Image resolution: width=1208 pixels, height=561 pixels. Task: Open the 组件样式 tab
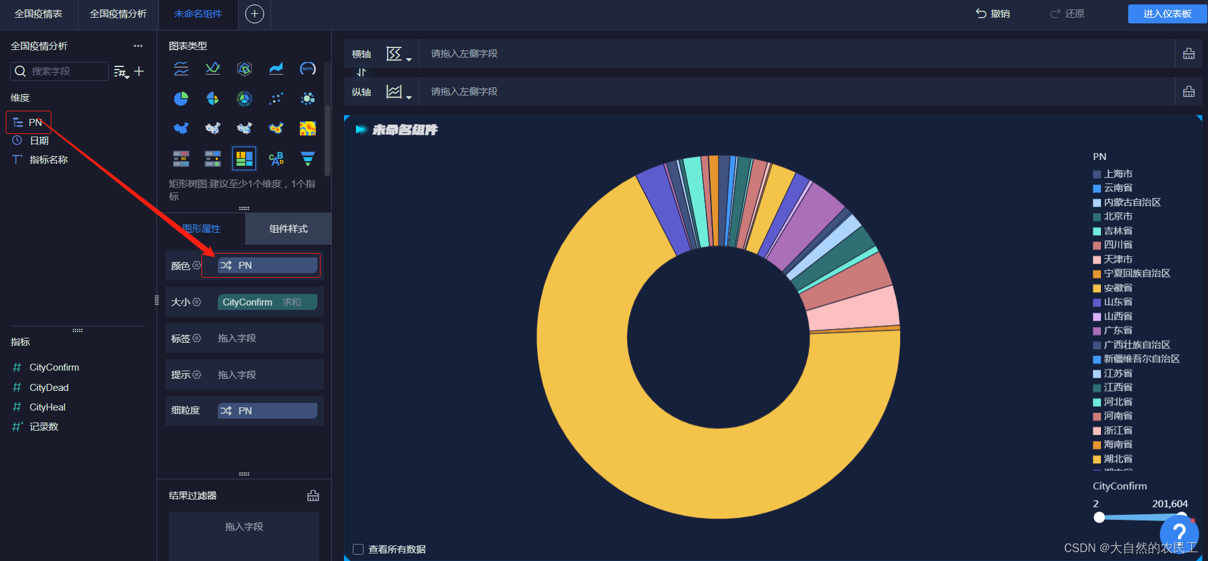click(288, 229)
